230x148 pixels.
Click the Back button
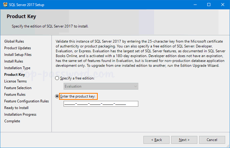point(156,140)
